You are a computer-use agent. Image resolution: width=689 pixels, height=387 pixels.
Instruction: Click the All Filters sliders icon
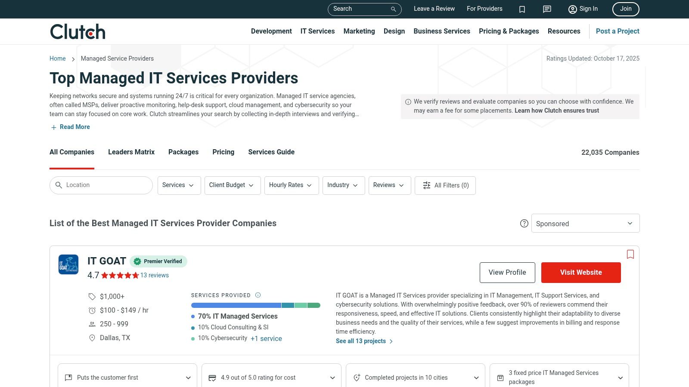click(427, 185)
